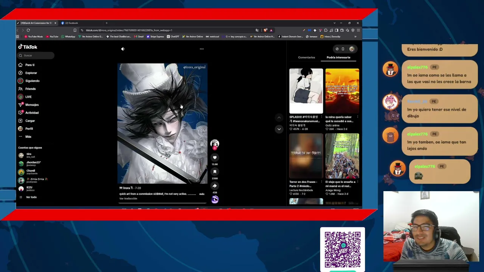The width and height of the screenshot is (484, 272).
Task: Open options for La reina card
Action: 357,117
